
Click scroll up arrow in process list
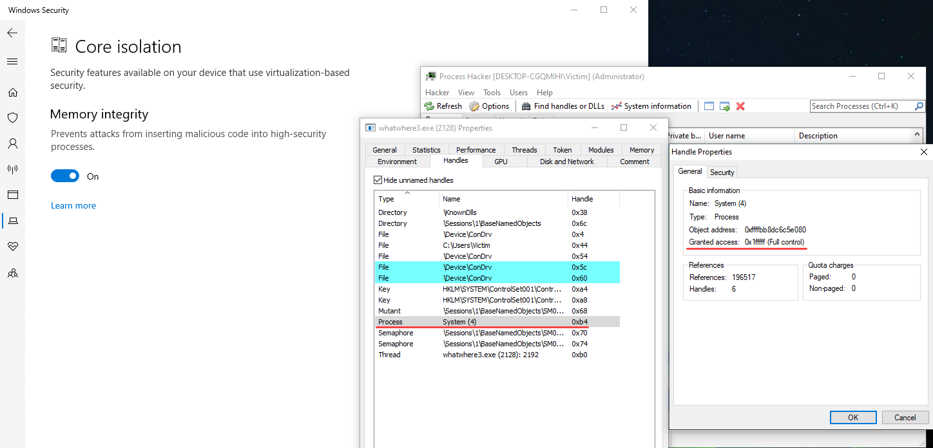[x=917, y=135]
